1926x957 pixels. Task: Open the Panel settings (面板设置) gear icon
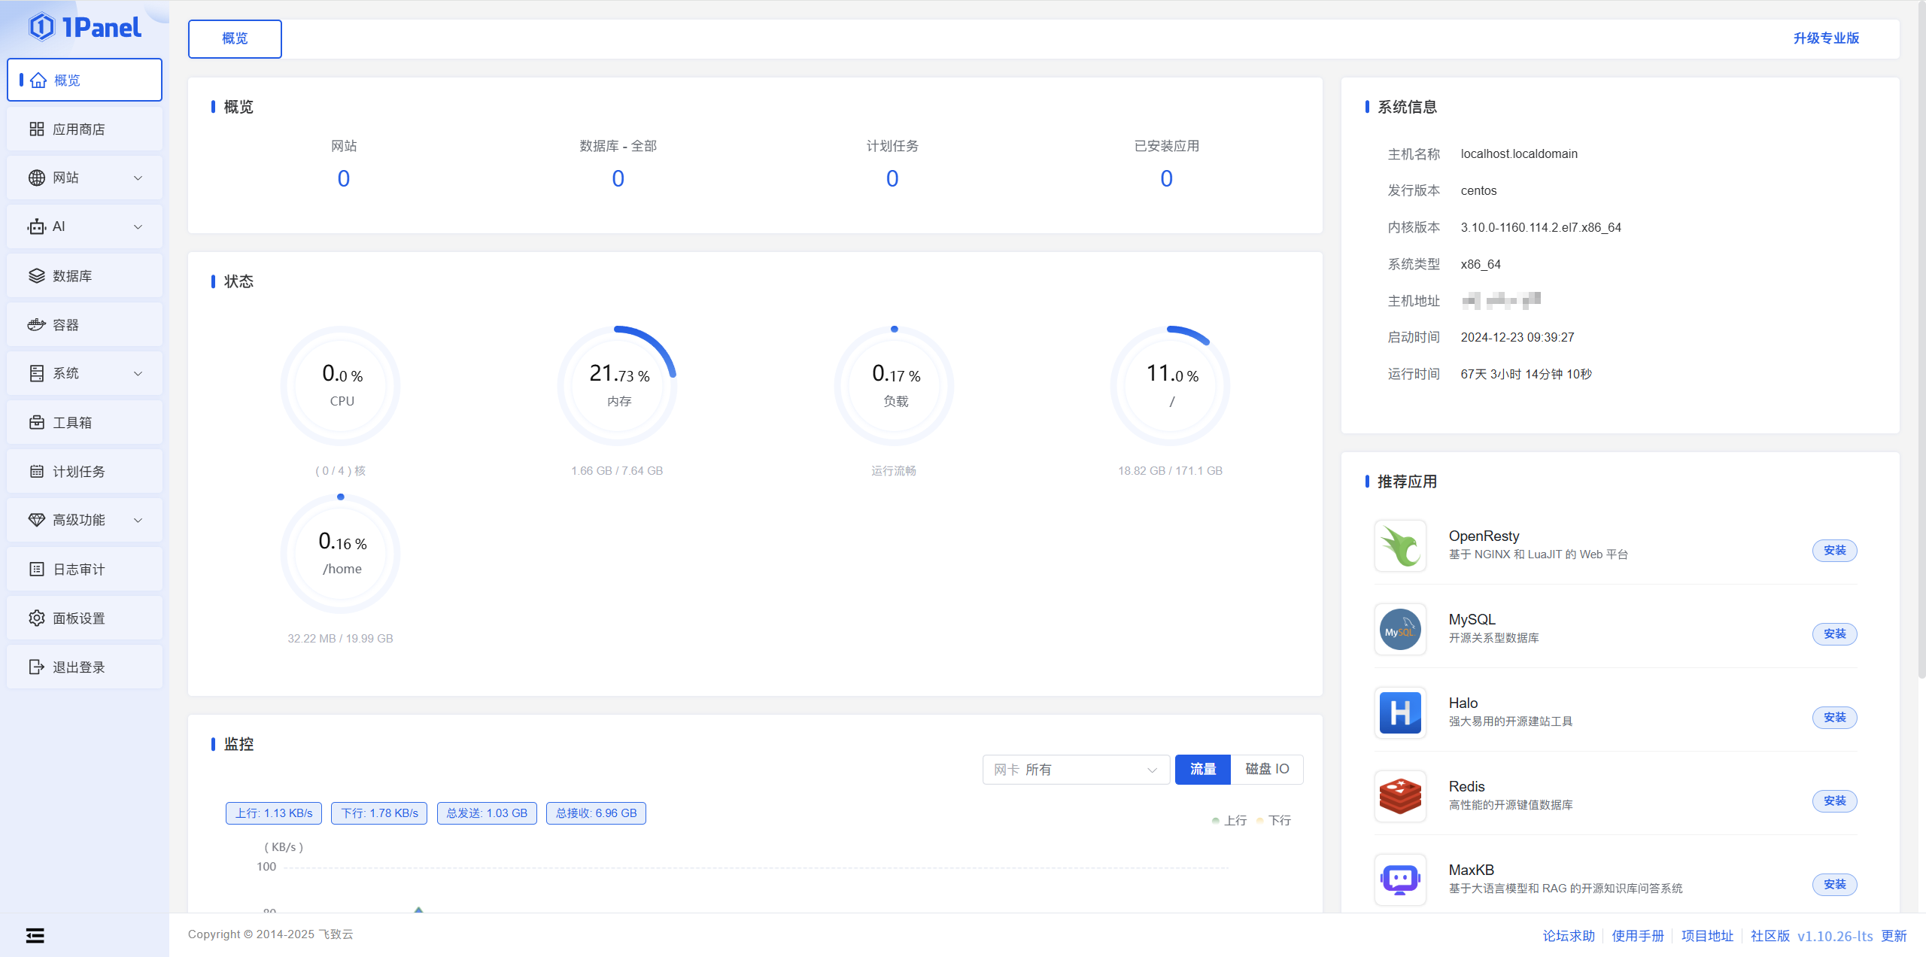(x=37, y=618)
